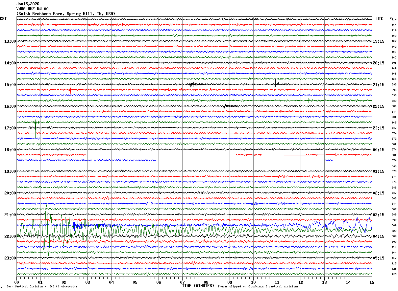Screen dimensions: 398x291
Task: Click minute 15 on the time axis
Action: tap(371, 282)
